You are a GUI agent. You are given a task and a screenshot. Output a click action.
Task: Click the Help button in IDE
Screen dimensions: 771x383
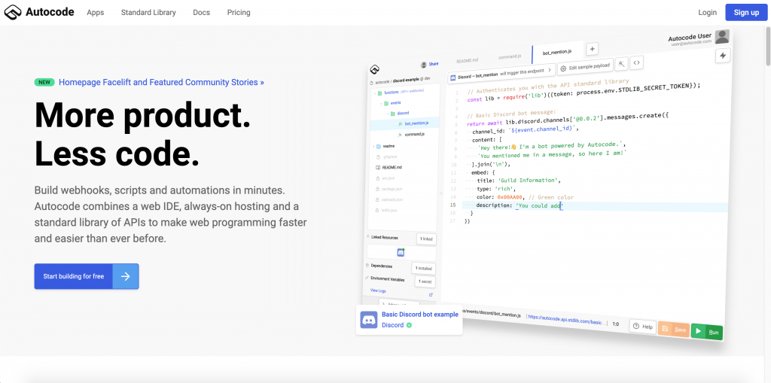click(643, 327)
